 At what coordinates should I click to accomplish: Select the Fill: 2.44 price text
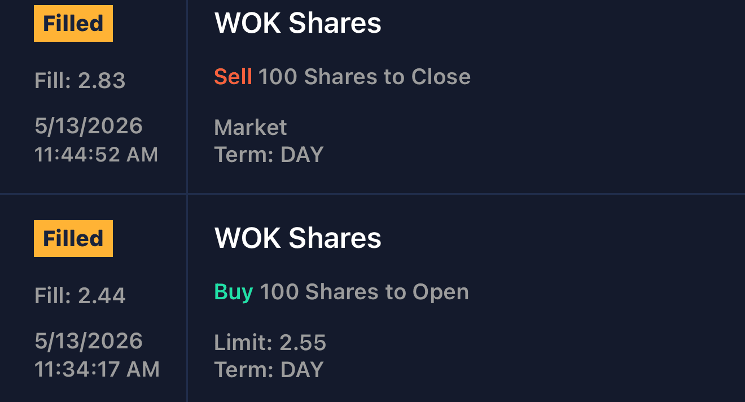80,296
